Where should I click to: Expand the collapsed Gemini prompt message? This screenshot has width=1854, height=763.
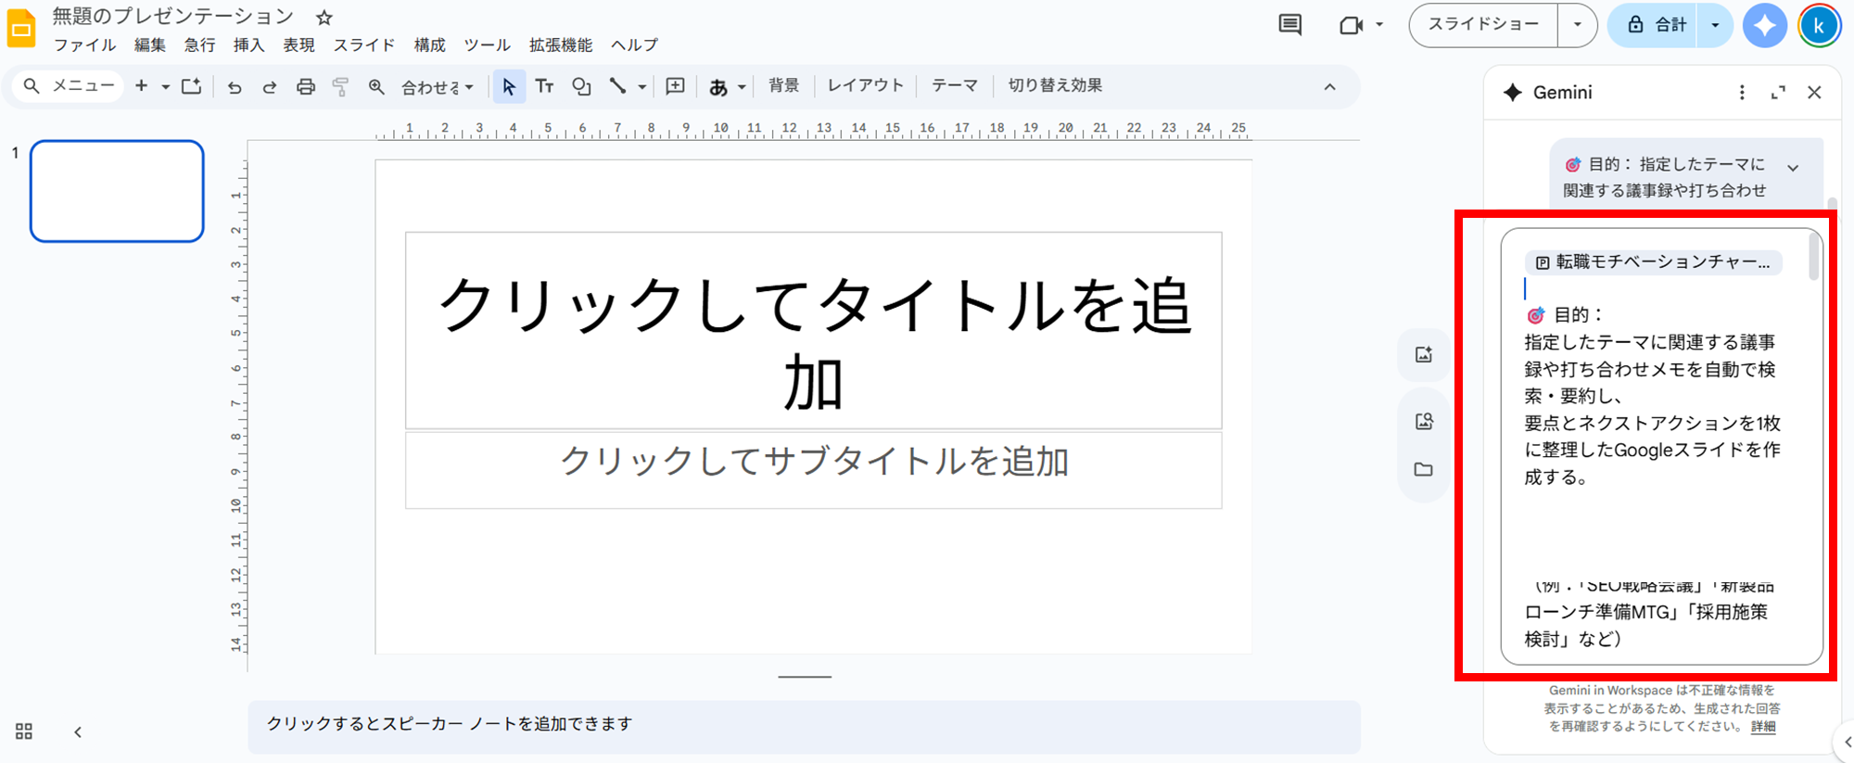1793,168
